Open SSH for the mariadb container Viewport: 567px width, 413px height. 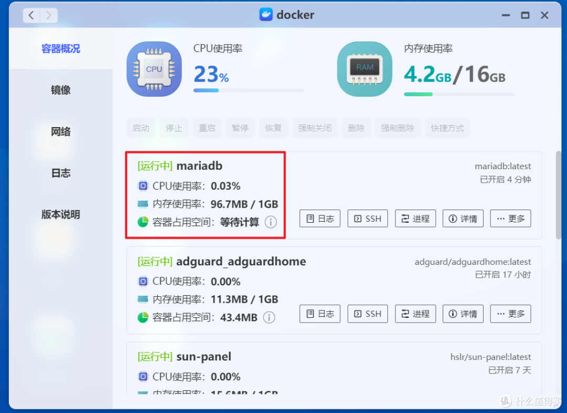367,219
